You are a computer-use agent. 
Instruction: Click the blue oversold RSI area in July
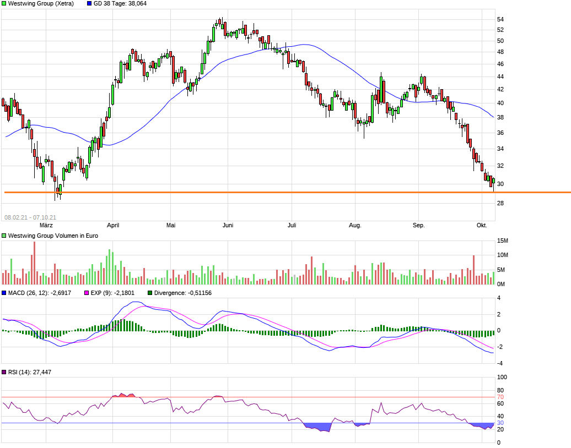point(318,427)
